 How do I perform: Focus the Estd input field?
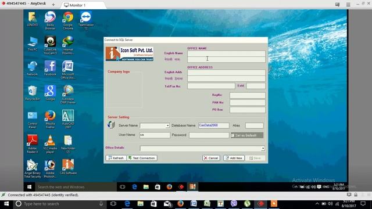click(x=256, y=86)
